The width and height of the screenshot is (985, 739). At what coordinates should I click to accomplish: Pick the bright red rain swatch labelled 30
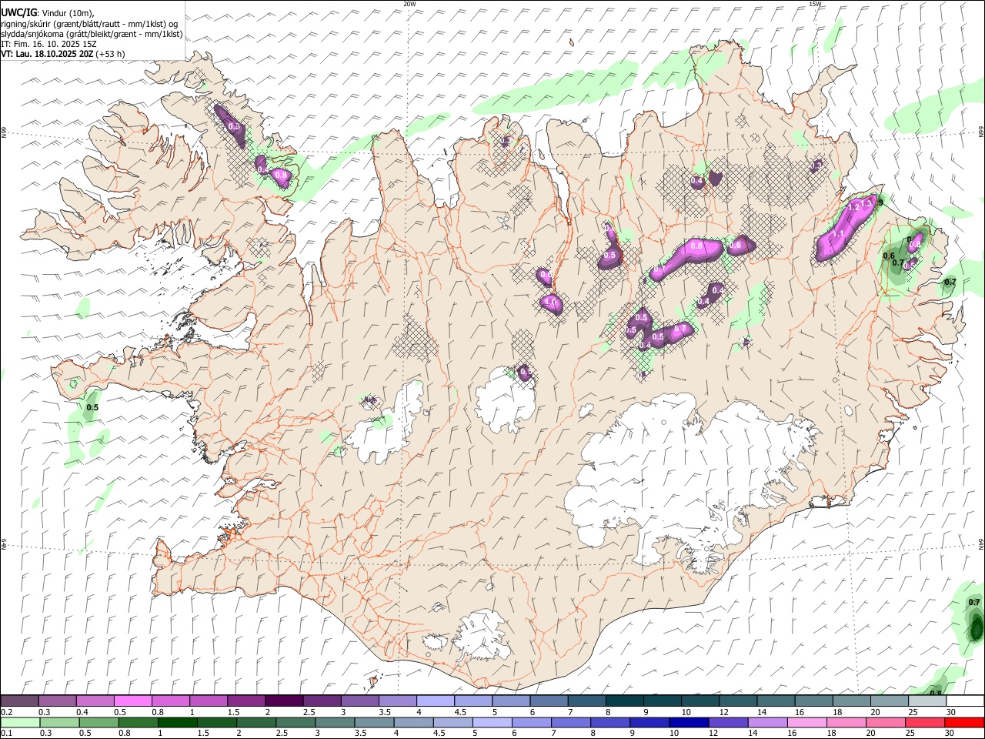[964, 723]
